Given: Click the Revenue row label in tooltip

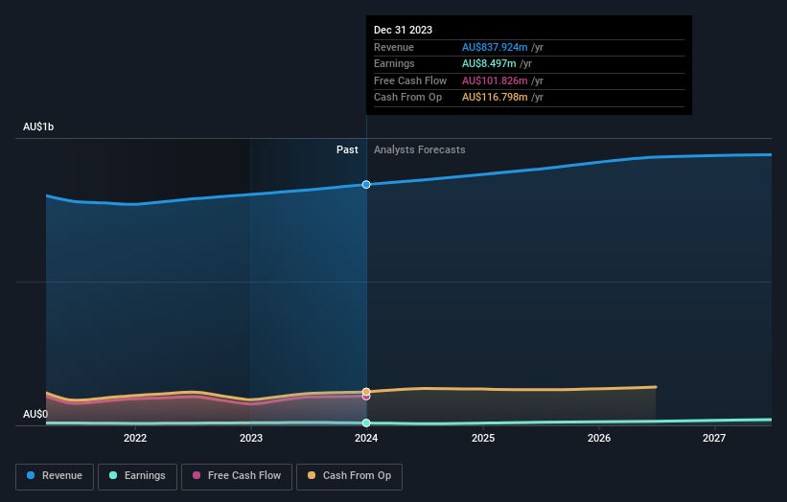Looking at the screenshot, I should [x=394, y=47].
